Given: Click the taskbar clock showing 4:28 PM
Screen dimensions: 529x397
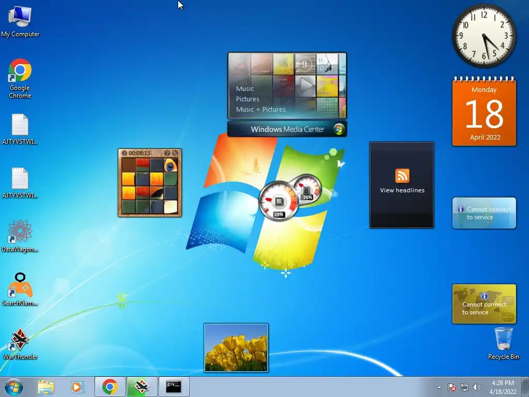Looking at the screenshot, I should 503,387.
